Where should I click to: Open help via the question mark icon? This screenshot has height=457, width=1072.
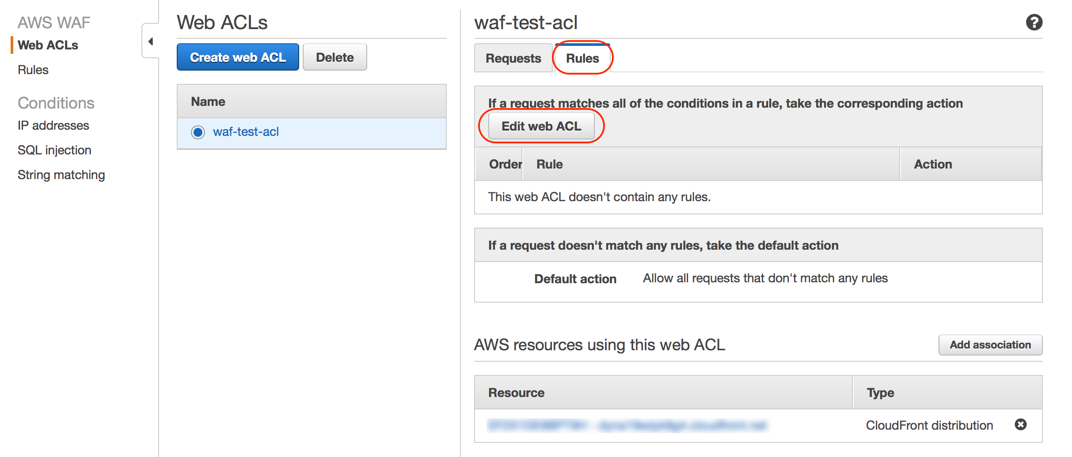1034,22
